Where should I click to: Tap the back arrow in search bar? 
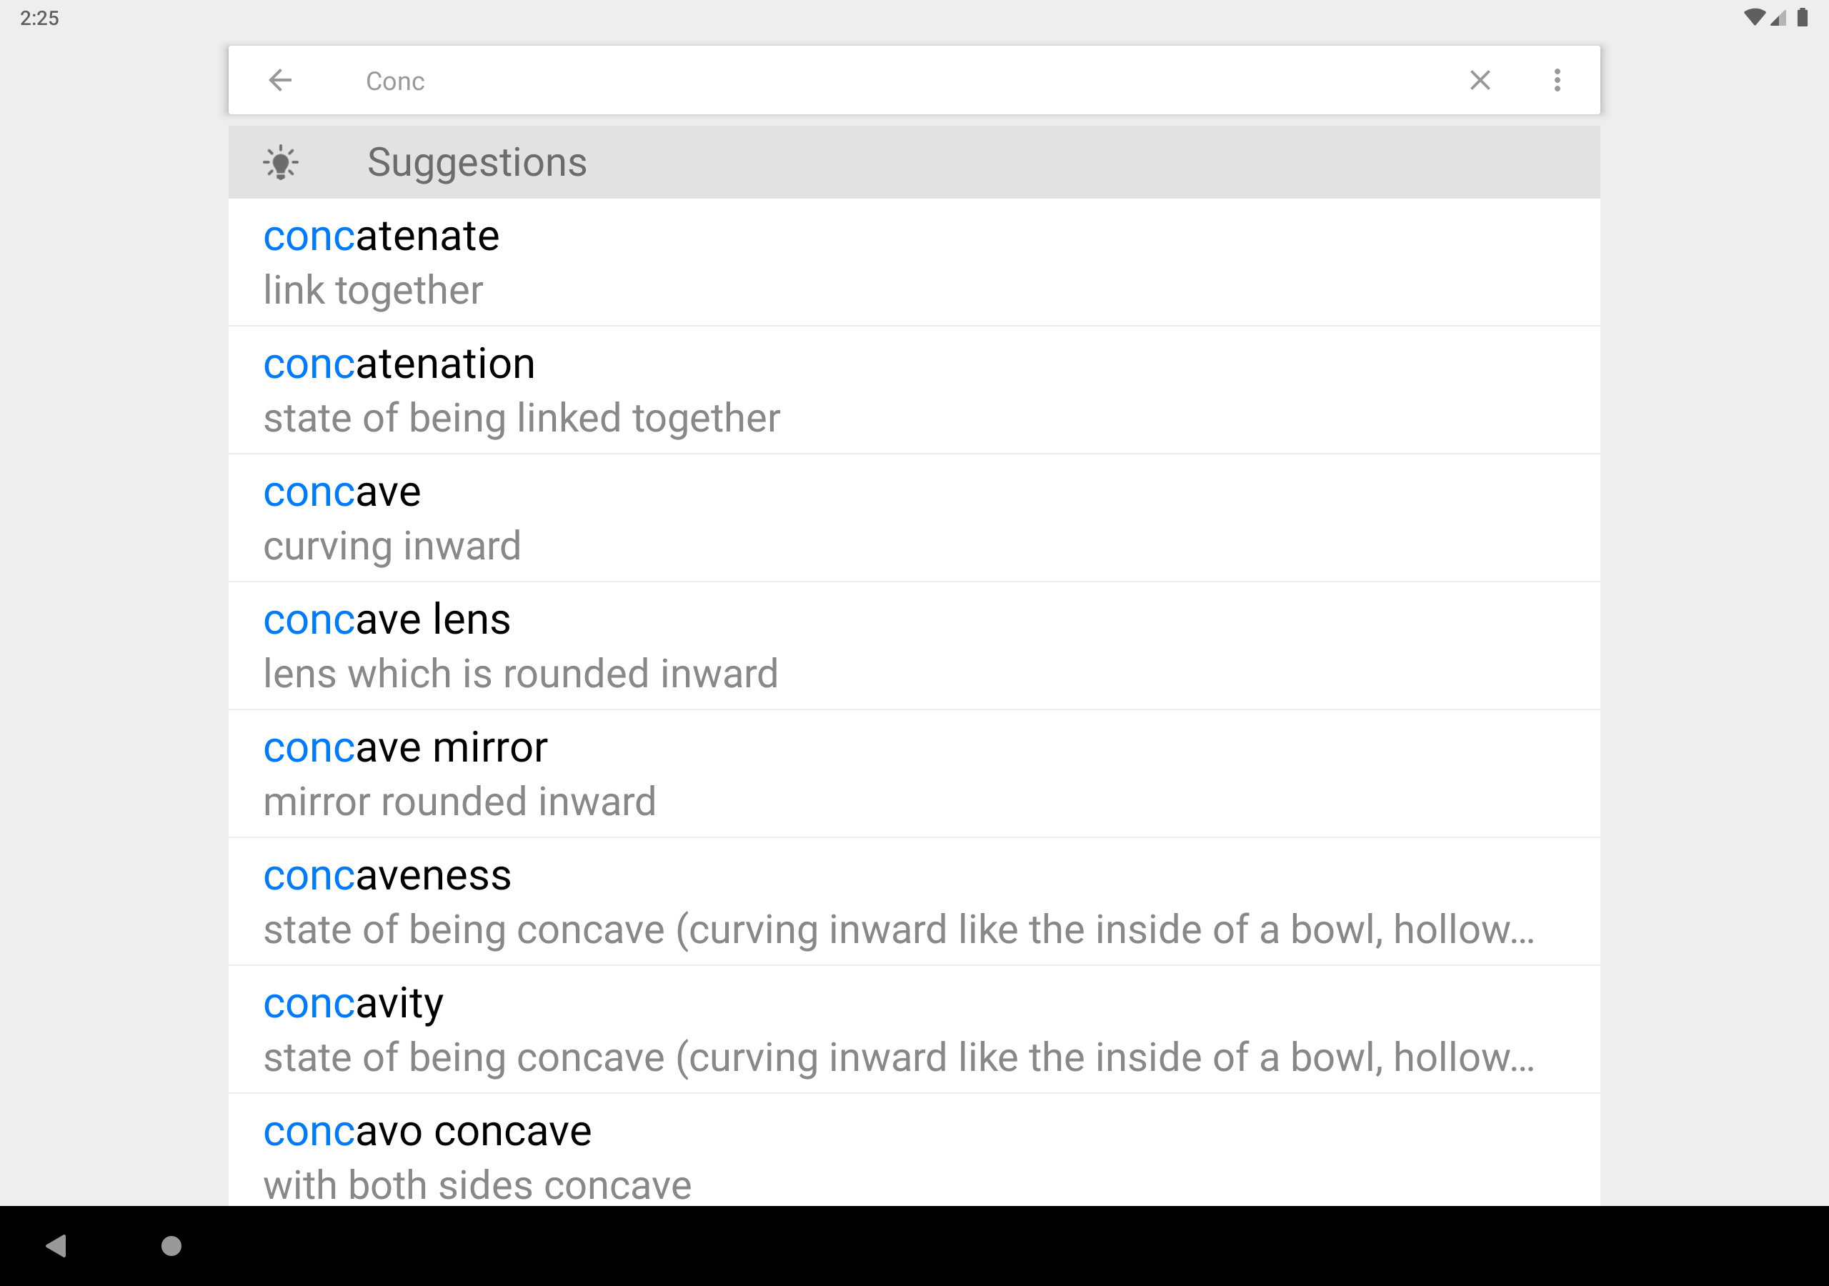[x=280, y=81]
